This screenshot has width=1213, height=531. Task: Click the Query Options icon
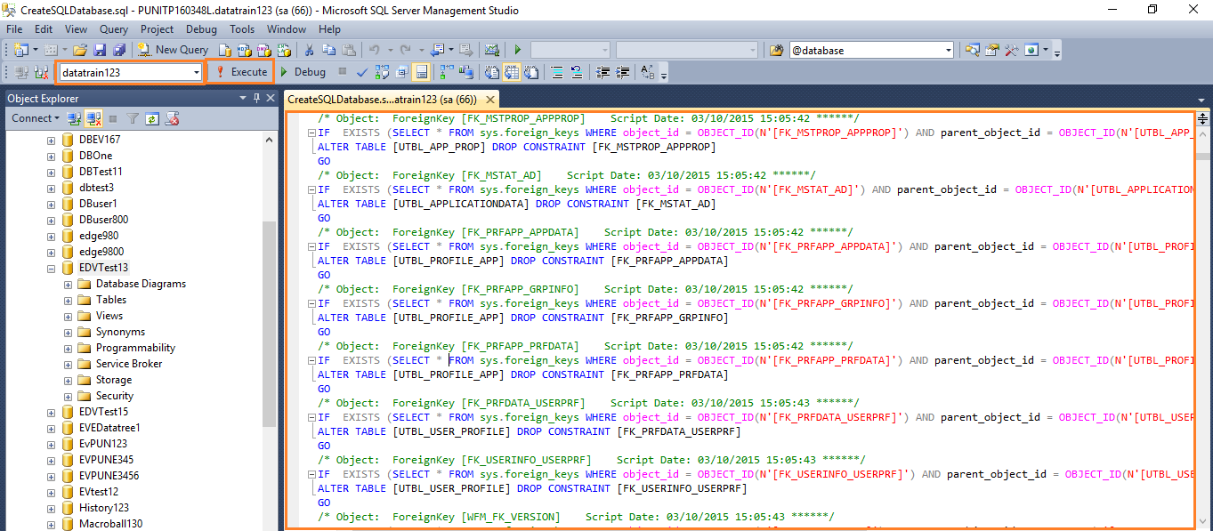(401, 72)
